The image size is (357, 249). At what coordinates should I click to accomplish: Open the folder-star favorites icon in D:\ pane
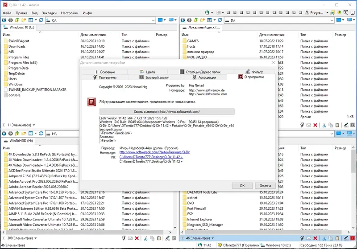click(203, 20)
